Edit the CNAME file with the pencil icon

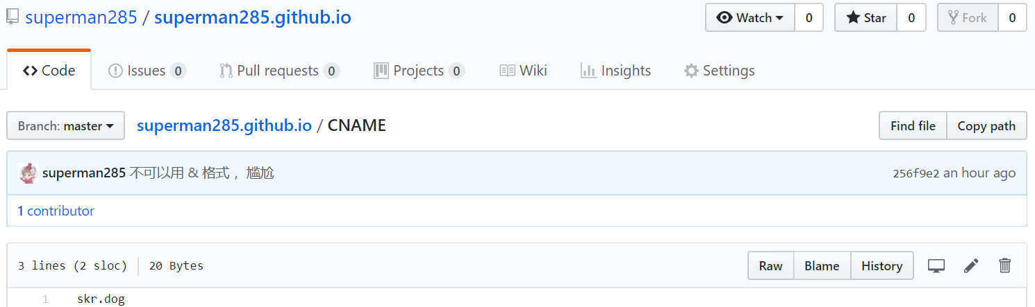click(x=971, y=265)
